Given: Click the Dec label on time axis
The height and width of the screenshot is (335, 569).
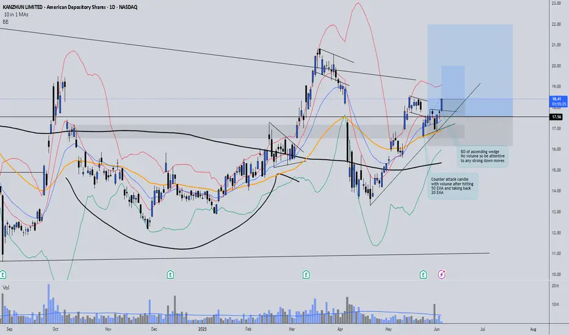Looking at the screenshot, I should [154, 329].
